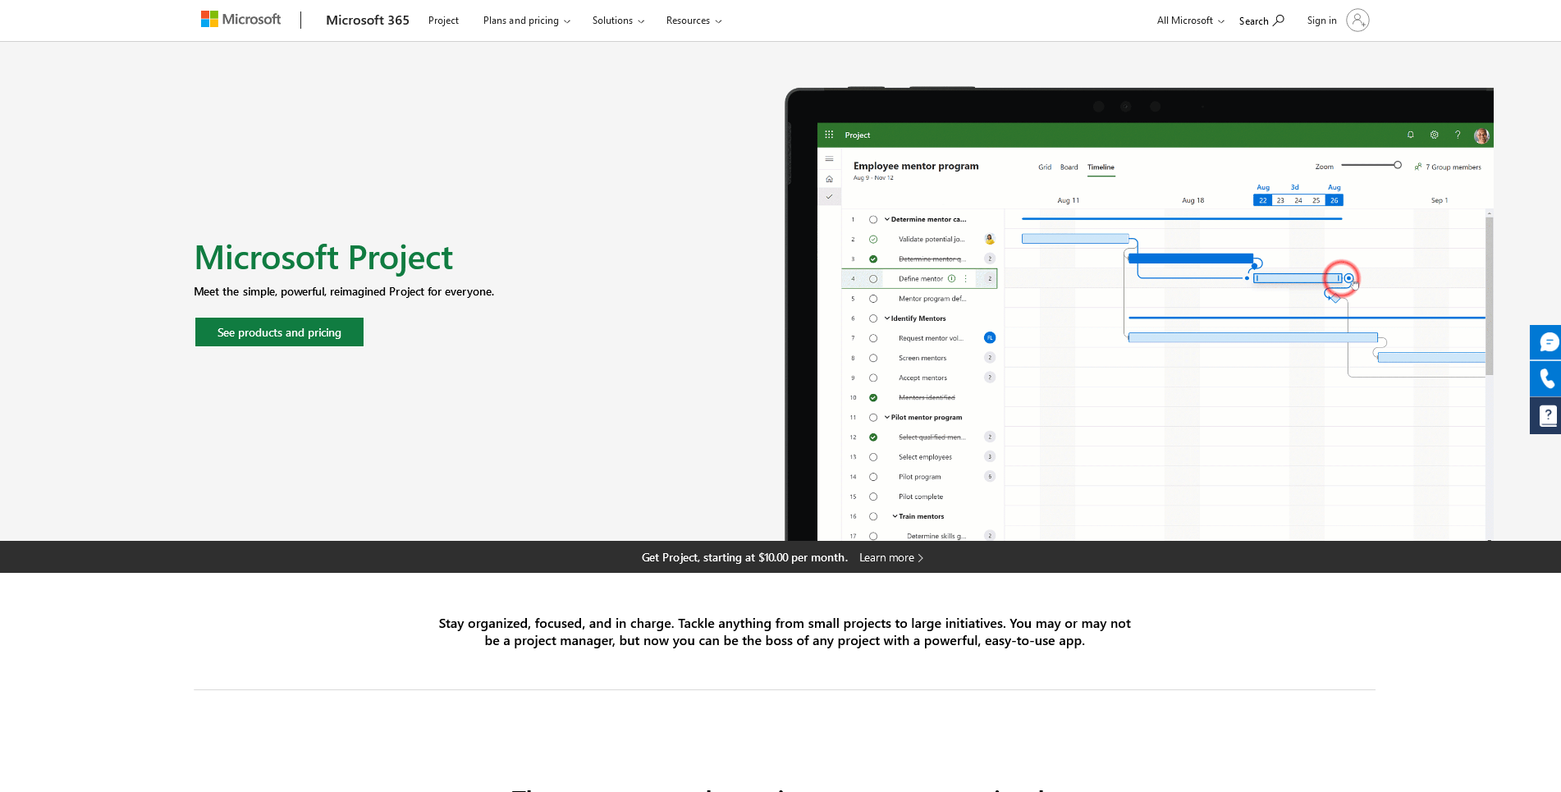Image resolution: width=1561 pixels, height=792 pixels.
Task: Mark 'Mentor program def...' task complete
Action: 873,299
